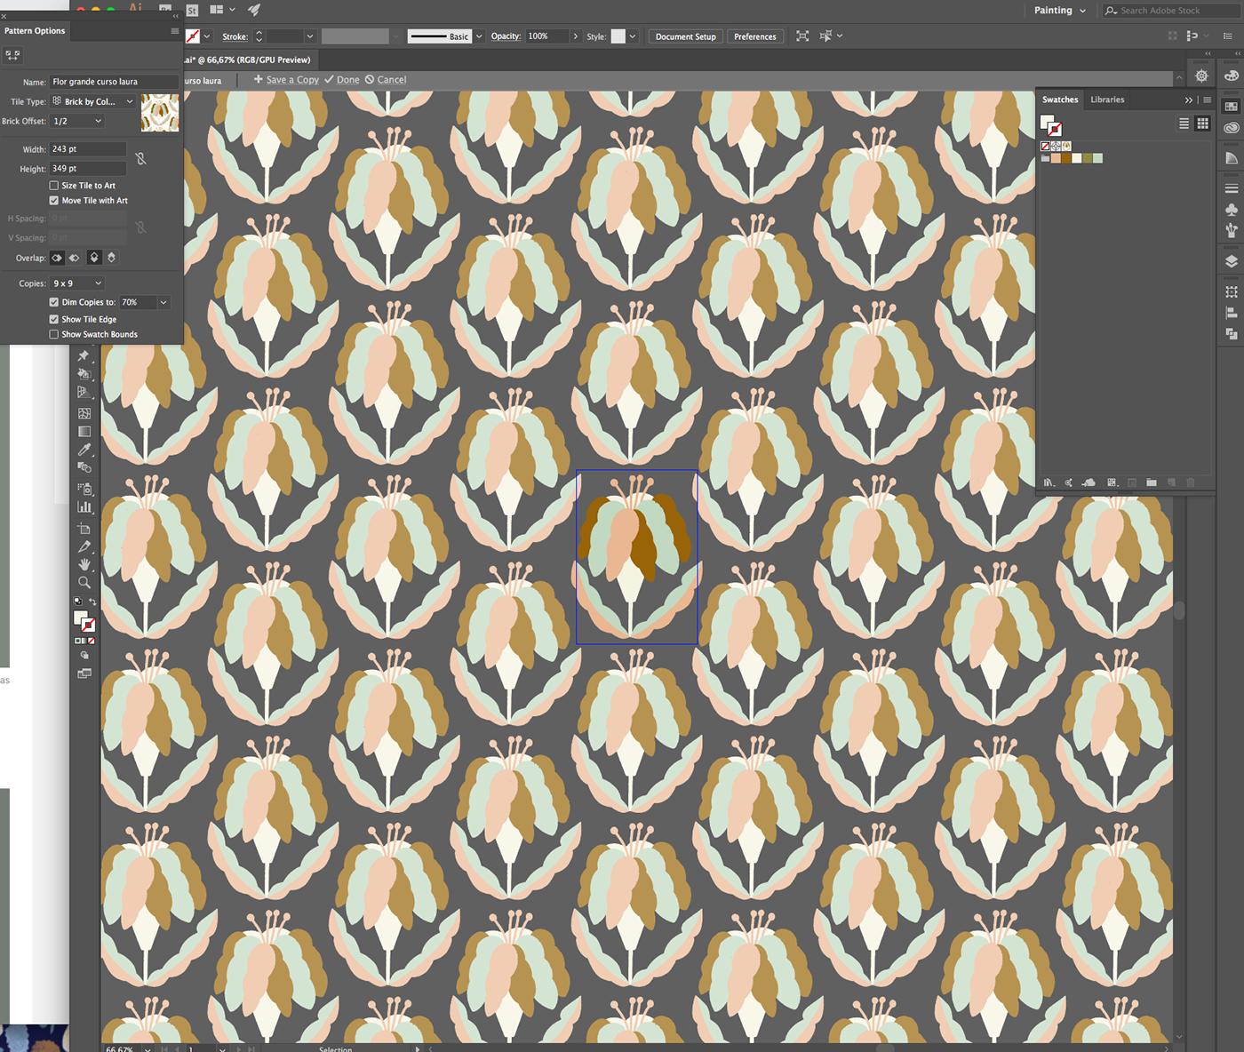Click the Width 243 pt field
This screenshot has height=1052, width=1244.
(88, 149)
